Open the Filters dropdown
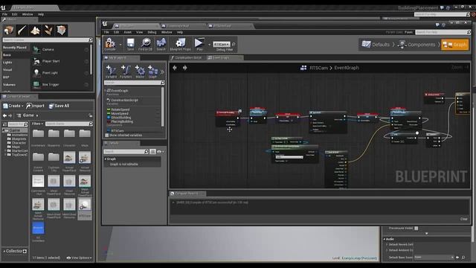The image size is (476, 268). tap(38, 124)
